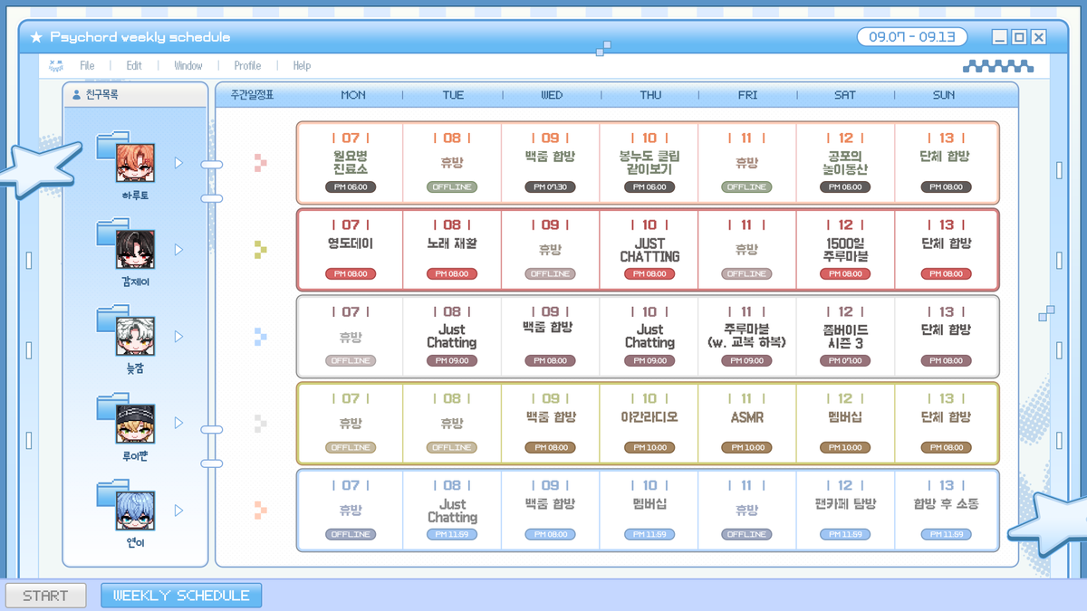Screen dimensions: 1087x611
Task: Open 루이쨘's folder avatar icon
Action: tap(126, 418)
